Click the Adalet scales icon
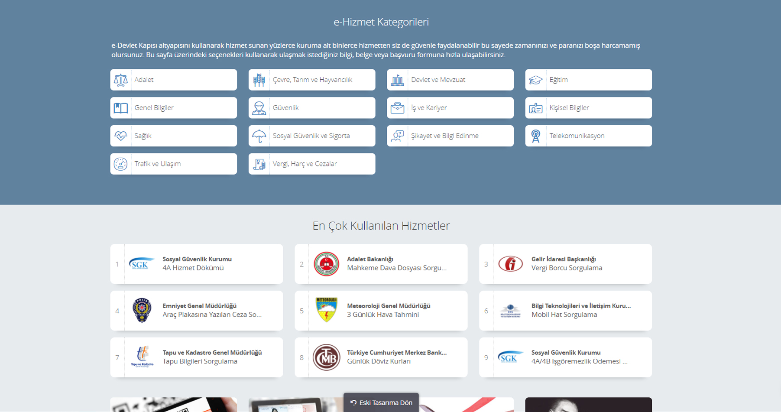This screenshot has height=412, width=781. [x=120, y=80]
